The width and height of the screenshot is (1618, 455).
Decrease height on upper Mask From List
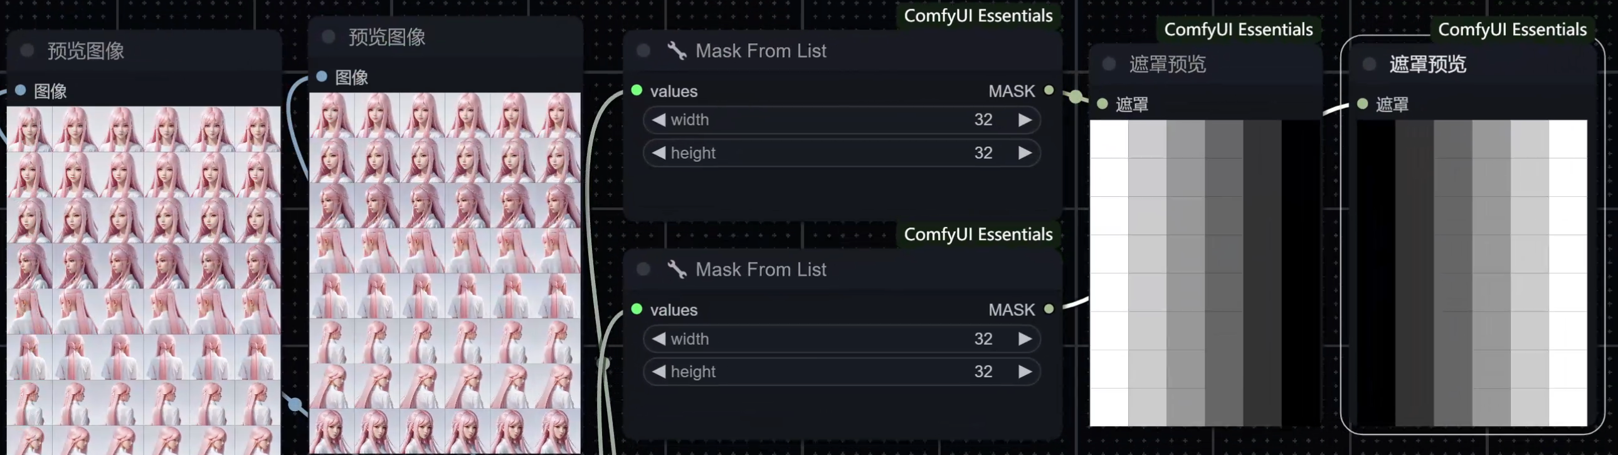658,152
